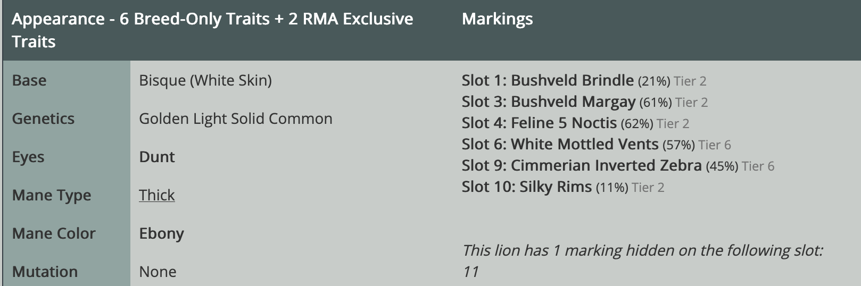Click Bisque (White Skin) base value
861x286 pixels.
click(205, 80)
